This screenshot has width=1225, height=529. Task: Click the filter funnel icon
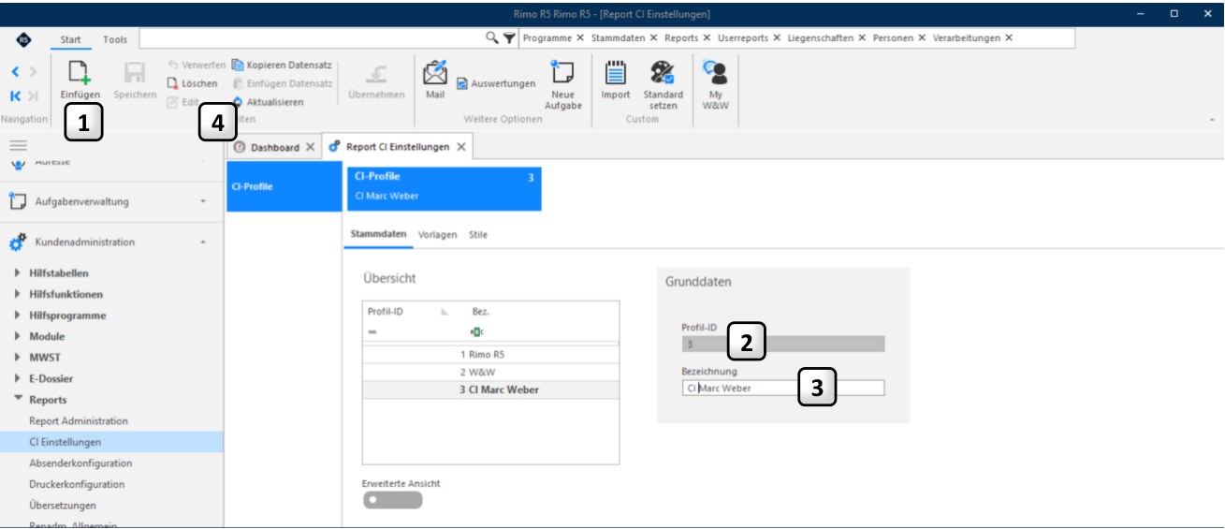coord(509,38)
